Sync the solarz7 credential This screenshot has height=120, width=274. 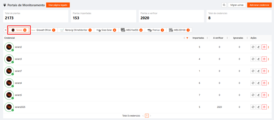pos(253,71)
